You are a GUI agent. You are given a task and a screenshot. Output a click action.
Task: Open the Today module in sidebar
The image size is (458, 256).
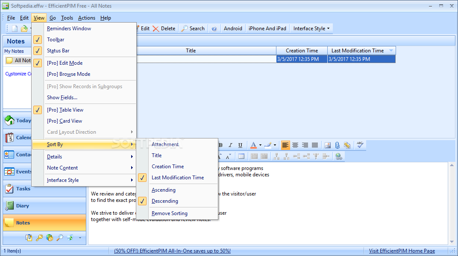click(18, 121)
